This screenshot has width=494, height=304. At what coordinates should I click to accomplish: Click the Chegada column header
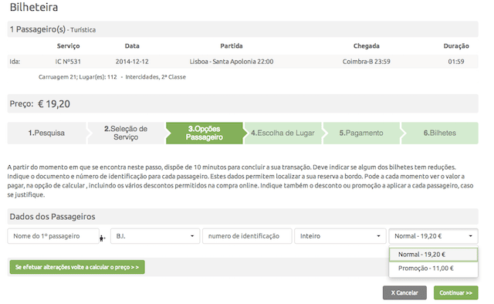pyautogui.click(x=367, y=46)
